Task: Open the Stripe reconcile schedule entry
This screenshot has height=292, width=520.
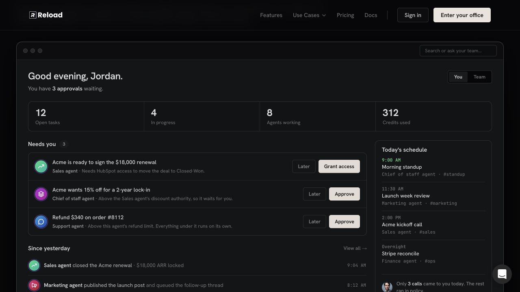Action: point(433,254)
